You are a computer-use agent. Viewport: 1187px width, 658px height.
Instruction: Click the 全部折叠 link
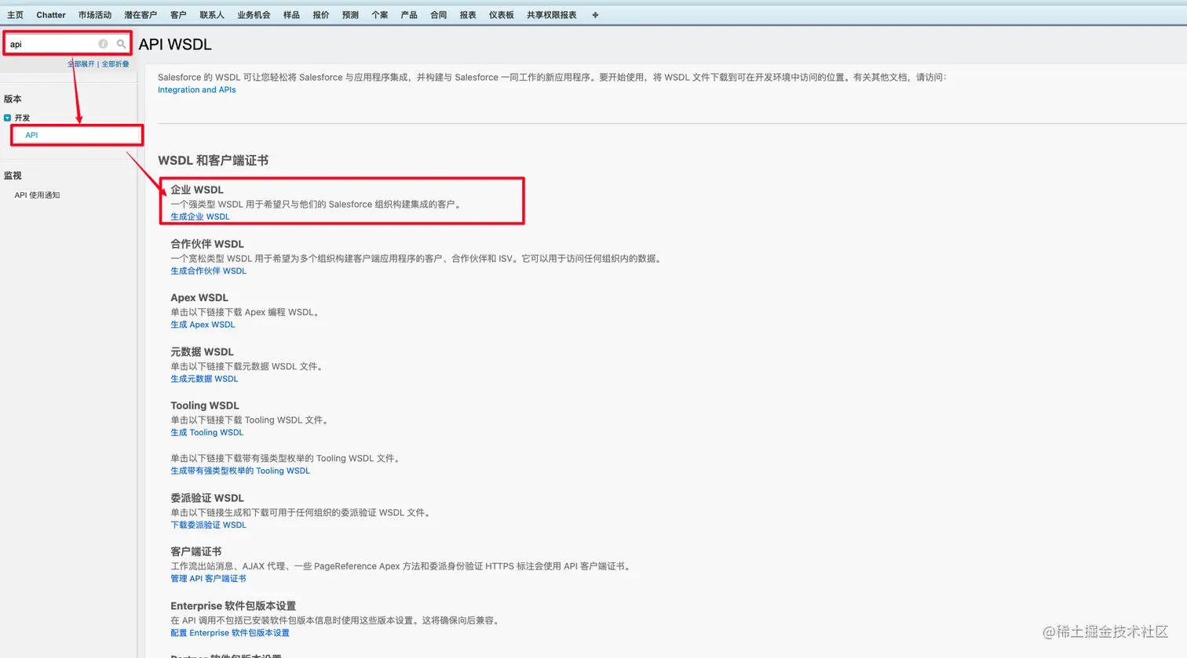coord(115,64)
